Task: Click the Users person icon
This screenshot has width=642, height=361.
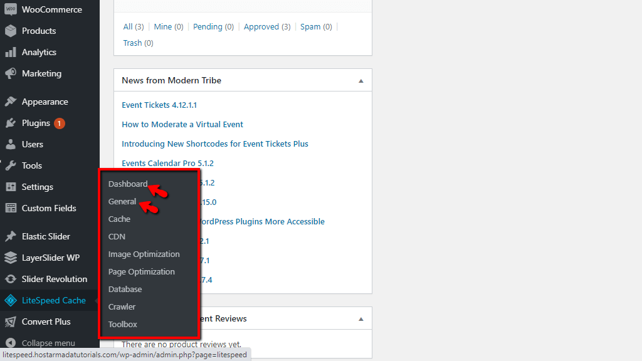Action: point(11,144)
